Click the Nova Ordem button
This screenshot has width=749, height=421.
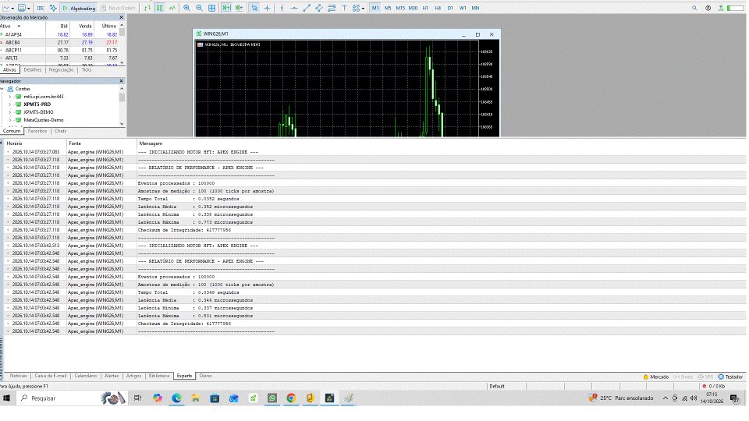[x=118, y=8]
